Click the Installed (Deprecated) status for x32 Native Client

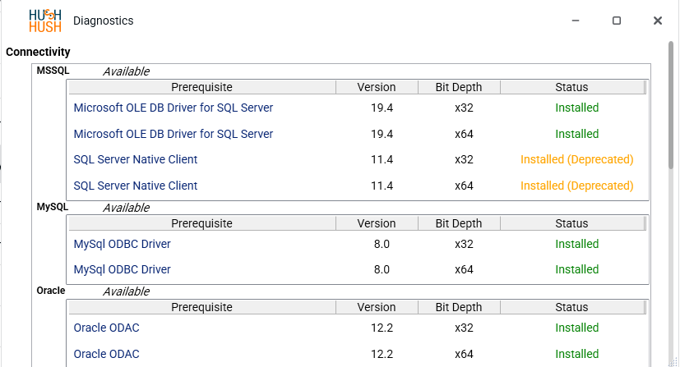point(576,159)
